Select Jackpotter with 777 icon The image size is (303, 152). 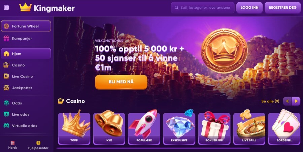coord(26,88)
